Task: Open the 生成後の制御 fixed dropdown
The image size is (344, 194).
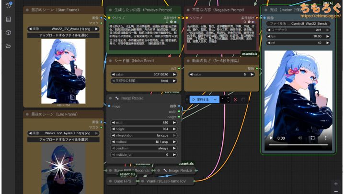Action: (144, 81)
